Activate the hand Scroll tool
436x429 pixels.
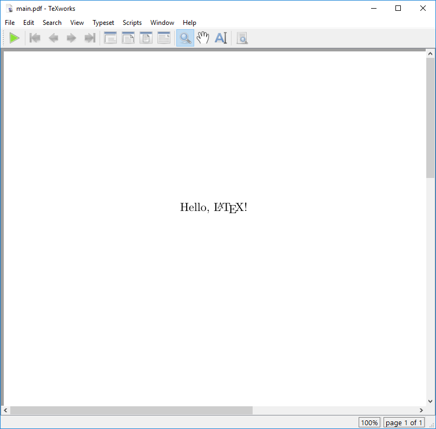point(203,38)
